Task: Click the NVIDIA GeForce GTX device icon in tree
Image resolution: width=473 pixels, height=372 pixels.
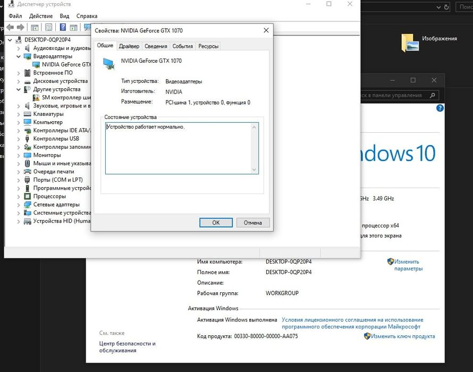Action: 36,64
